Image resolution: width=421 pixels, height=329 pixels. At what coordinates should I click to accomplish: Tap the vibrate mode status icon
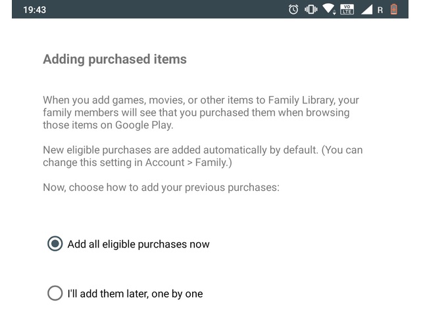tap(311, 10)
